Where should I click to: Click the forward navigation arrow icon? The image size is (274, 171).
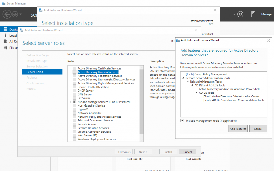15,14
